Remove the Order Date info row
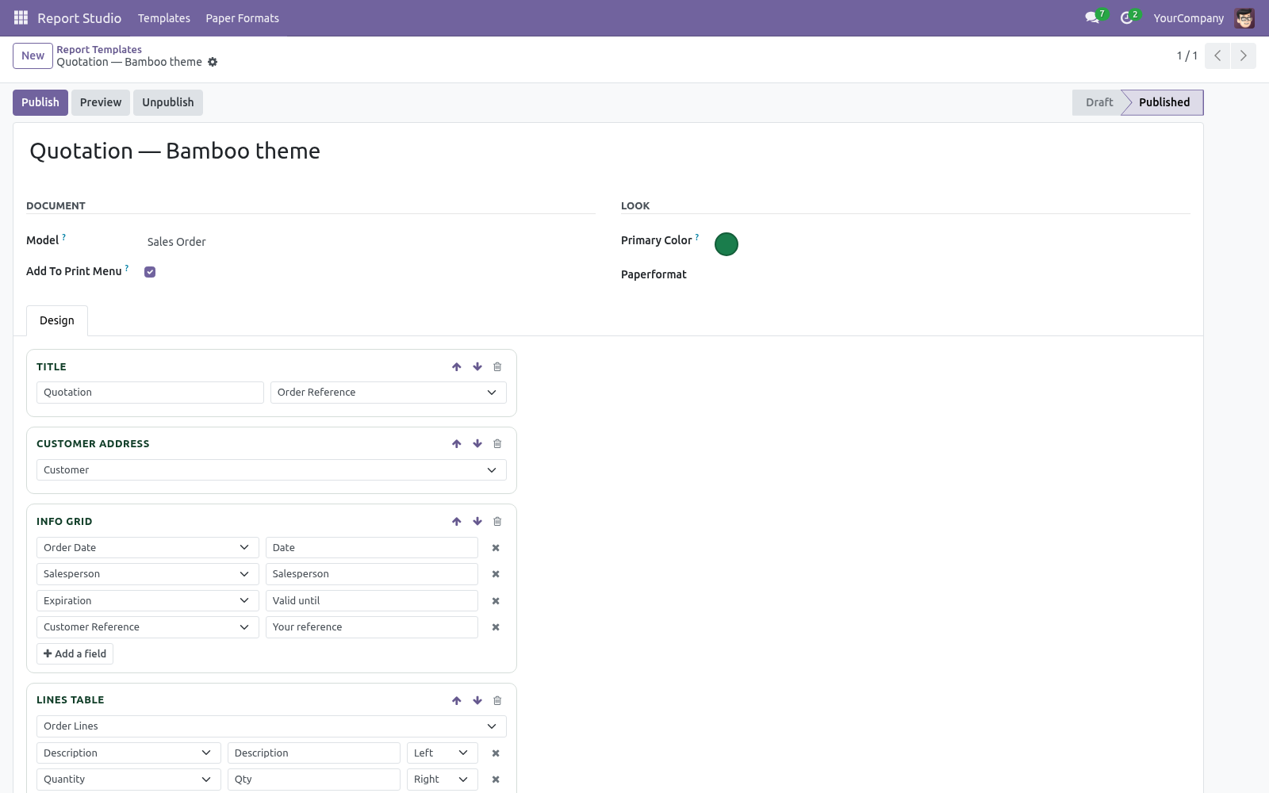This screenshot has height=793, width=1269. pyautogui.click(x=496, y=548)
